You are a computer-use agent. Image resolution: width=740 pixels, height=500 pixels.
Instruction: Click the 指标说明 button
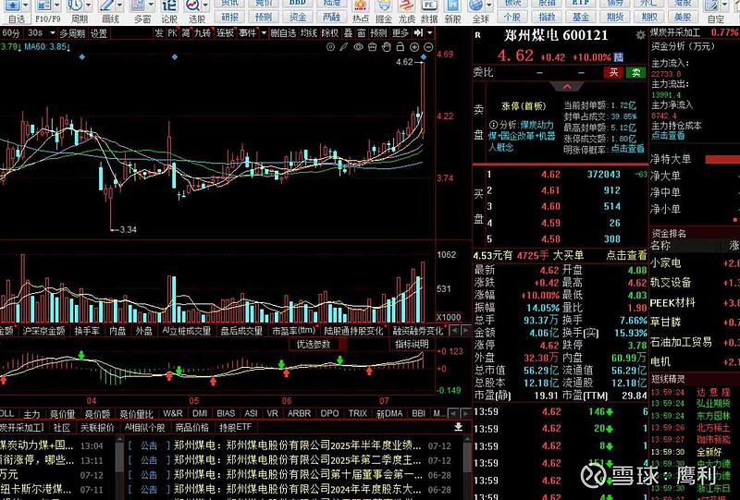(412, 345)
